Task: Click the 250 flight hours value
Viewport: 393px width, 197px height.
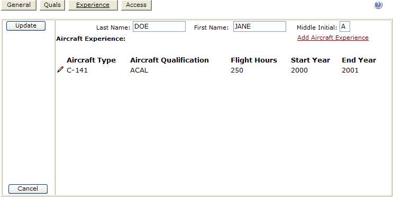Action: 237,70
